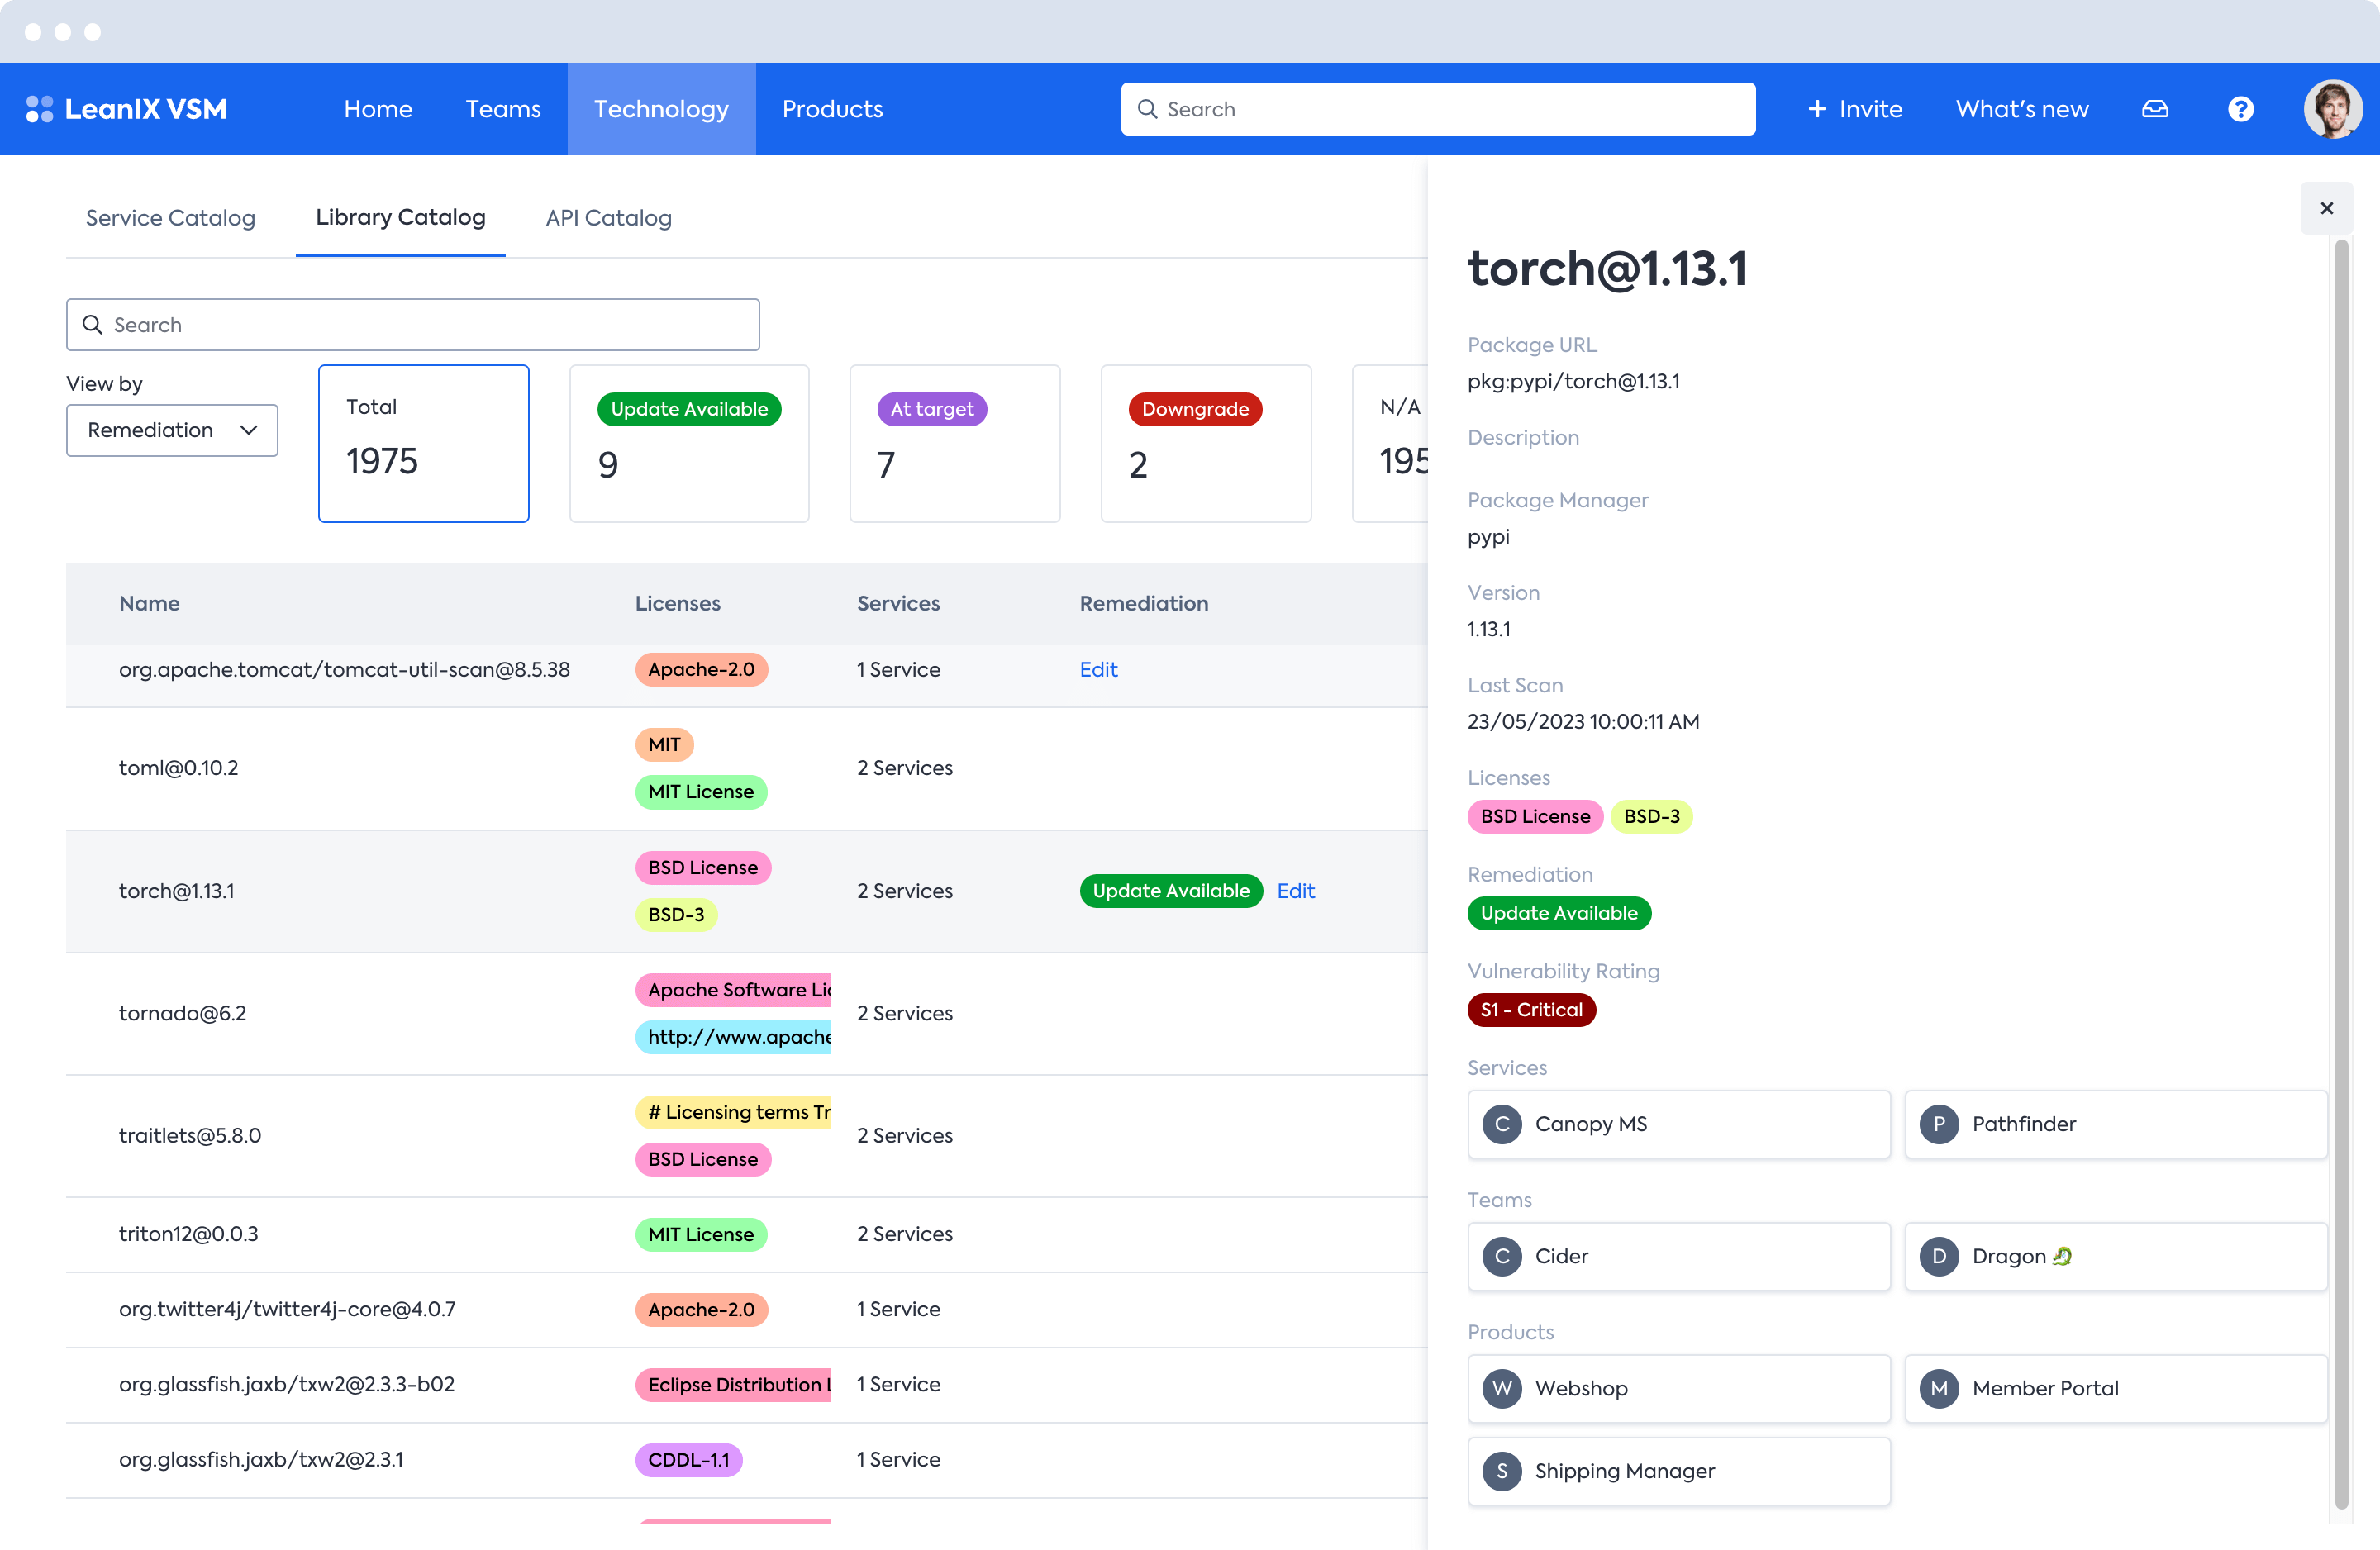Filter by Downgrade card
2380x1550 pixels.
[1206, 443]
